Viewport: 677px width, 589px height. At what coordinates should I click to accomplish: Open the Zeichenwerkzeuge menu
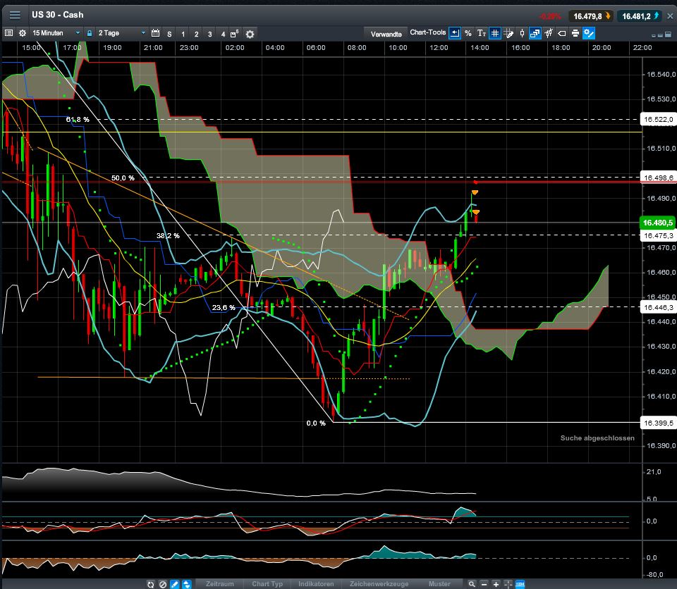coord(379,584)
